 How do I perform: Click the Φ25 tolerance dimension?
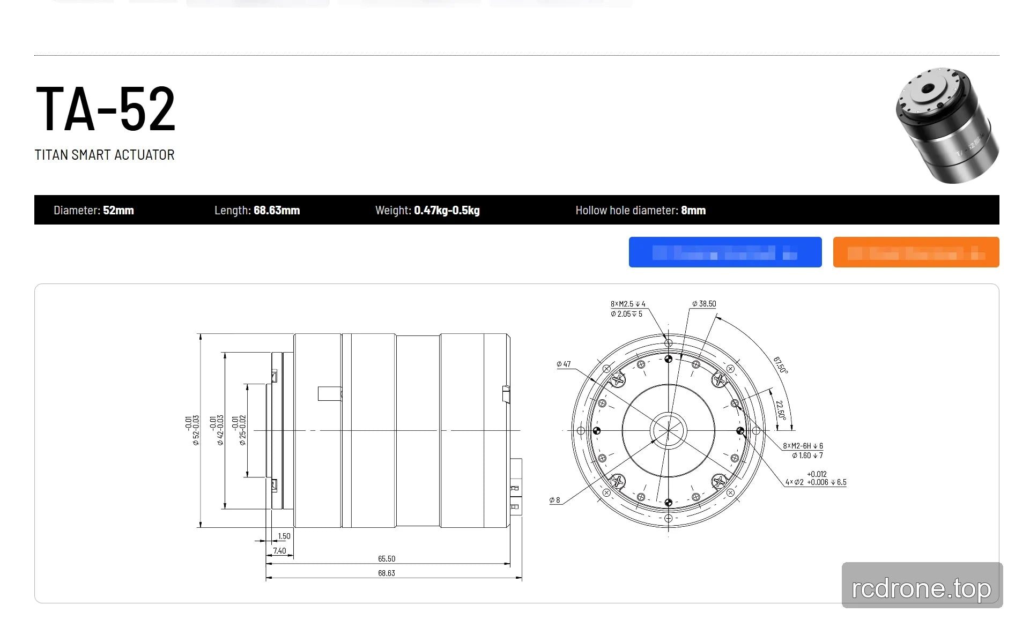tap(239, 430)
